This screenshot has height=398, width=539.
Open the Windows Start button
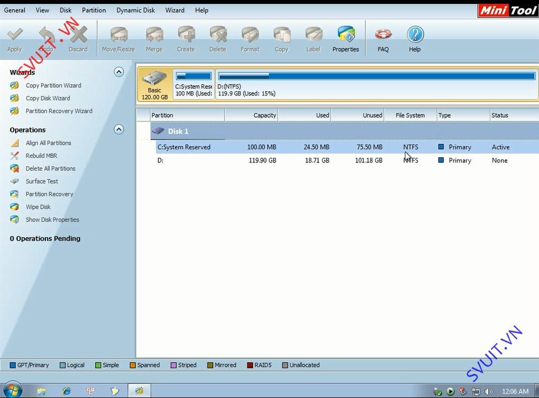13,390
